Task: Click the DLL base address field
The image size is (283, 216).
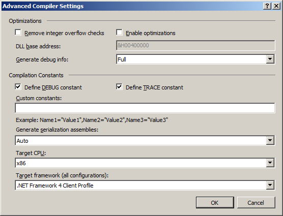Action: pyautogui.click(x=195, y=45)
